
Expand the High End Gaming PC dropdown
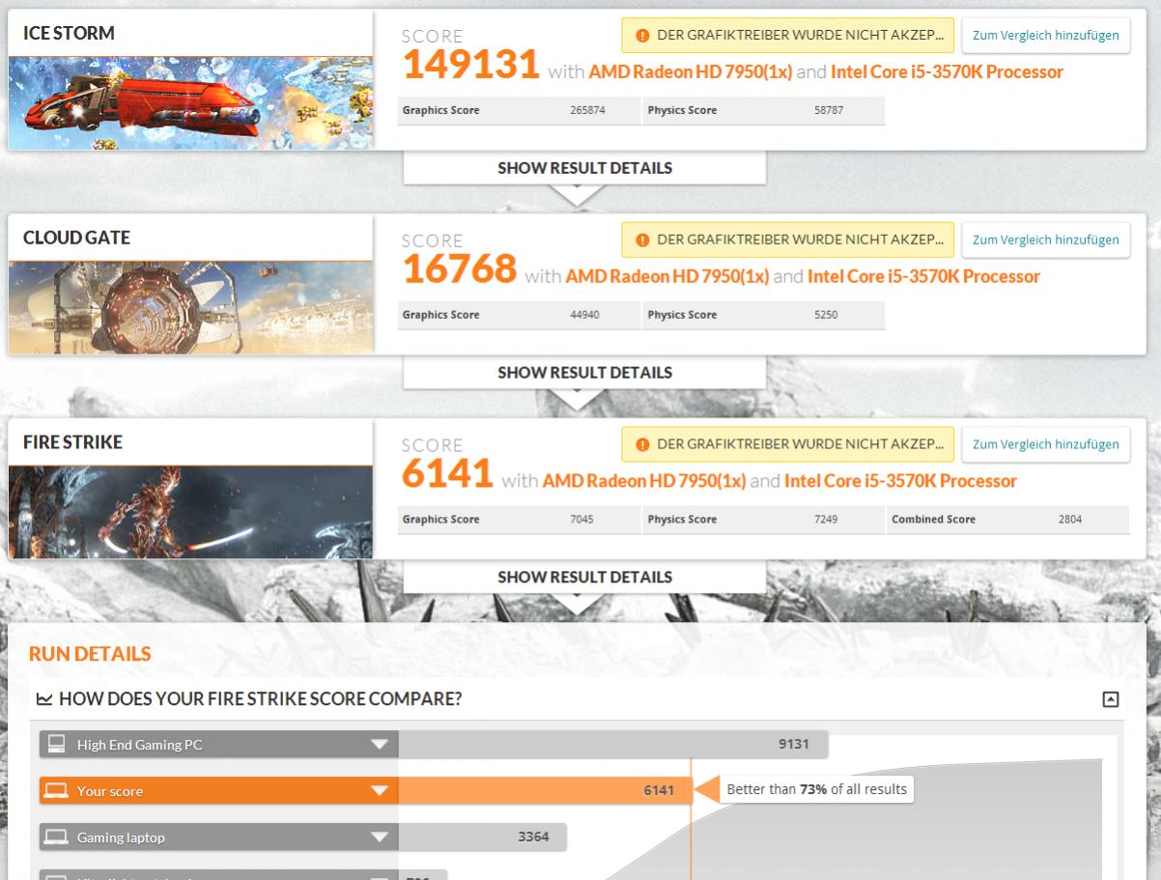[381, 745]
